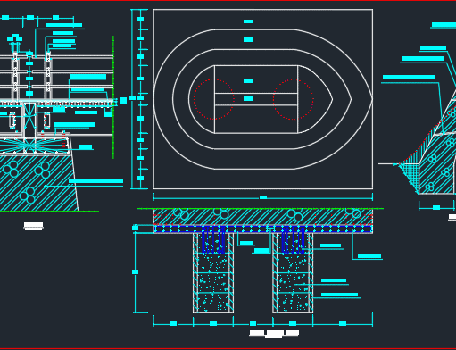456x350 pixels.
Task: Select the right red dotted circle in plan
Action: coord(294,99)
